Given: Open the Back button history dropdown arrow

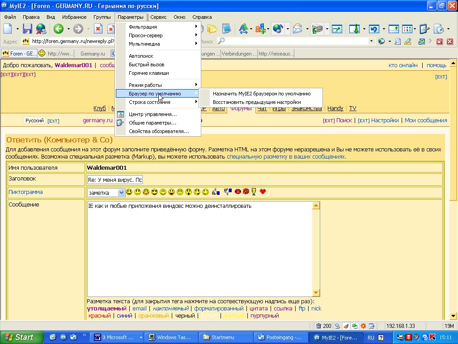Looking at the screenshot, I should click(x=68, y=29).
